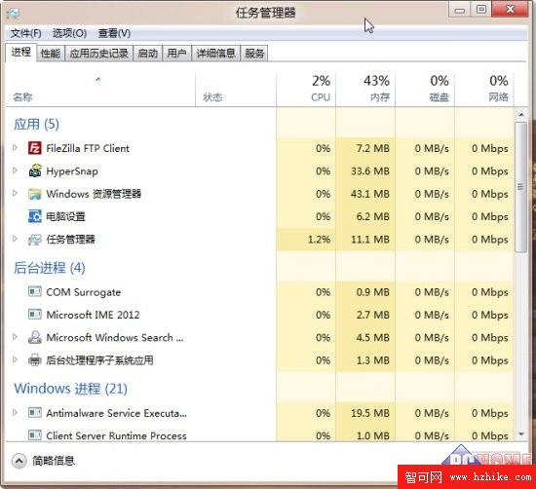Expand the 后台处理程序子系统应用 row
The image size is (536, 489).
(15, 359)
